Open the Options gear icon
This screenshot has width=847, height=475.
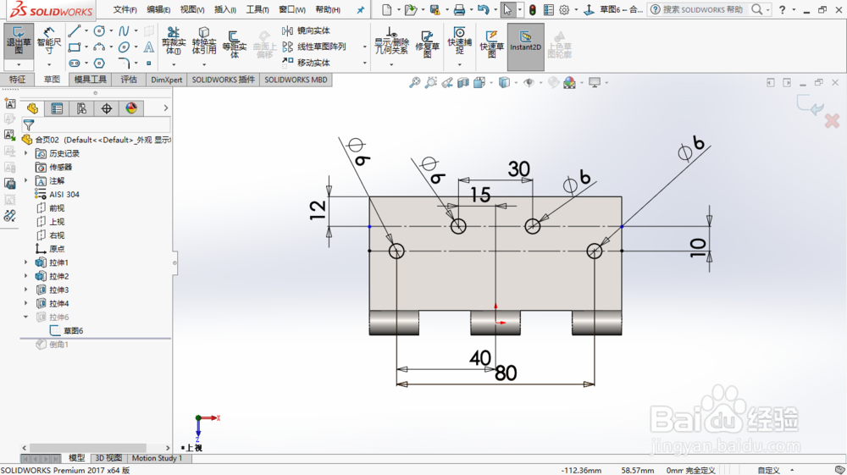tap(564, 9)
